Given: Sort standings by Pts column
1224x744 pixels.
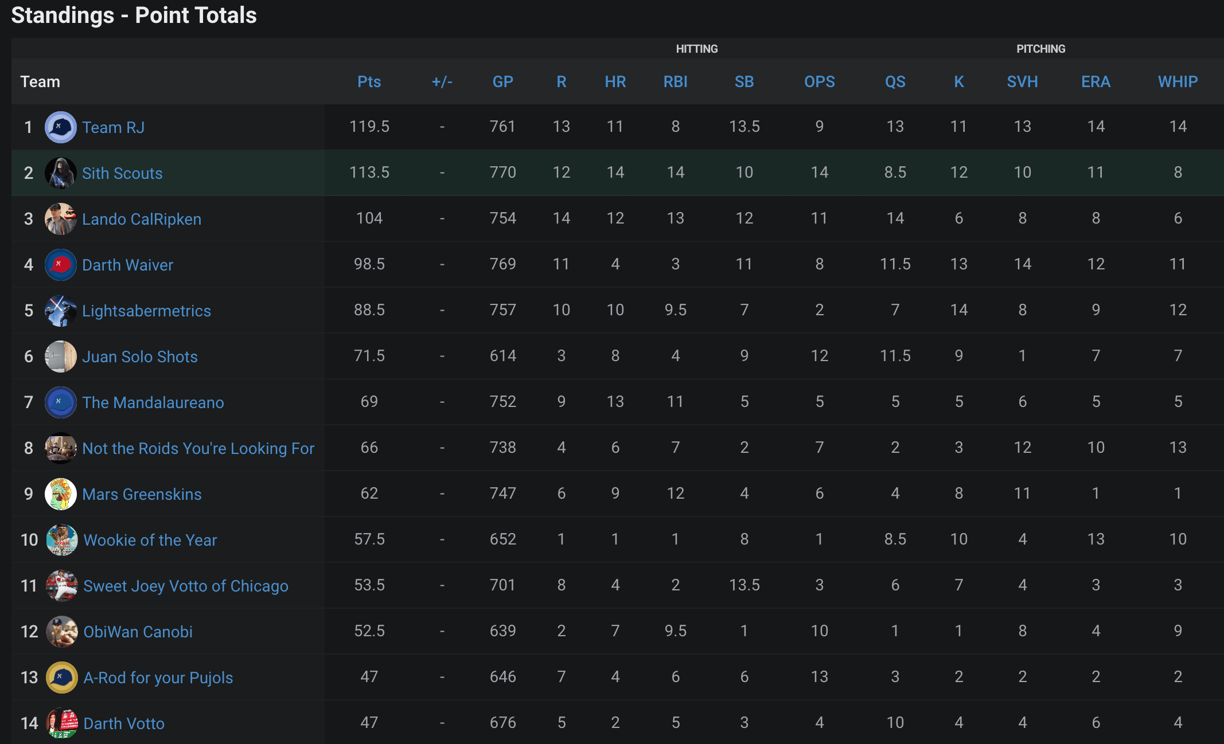Looking at the screenshot, I should [x=369, y=81].
